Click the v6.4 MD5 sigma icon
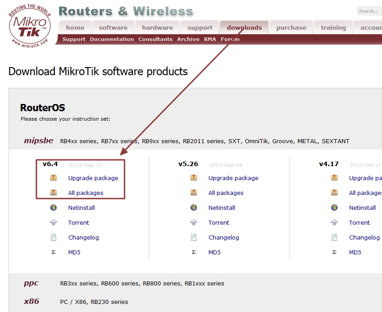The image size is (382, 312). (53, 252)
